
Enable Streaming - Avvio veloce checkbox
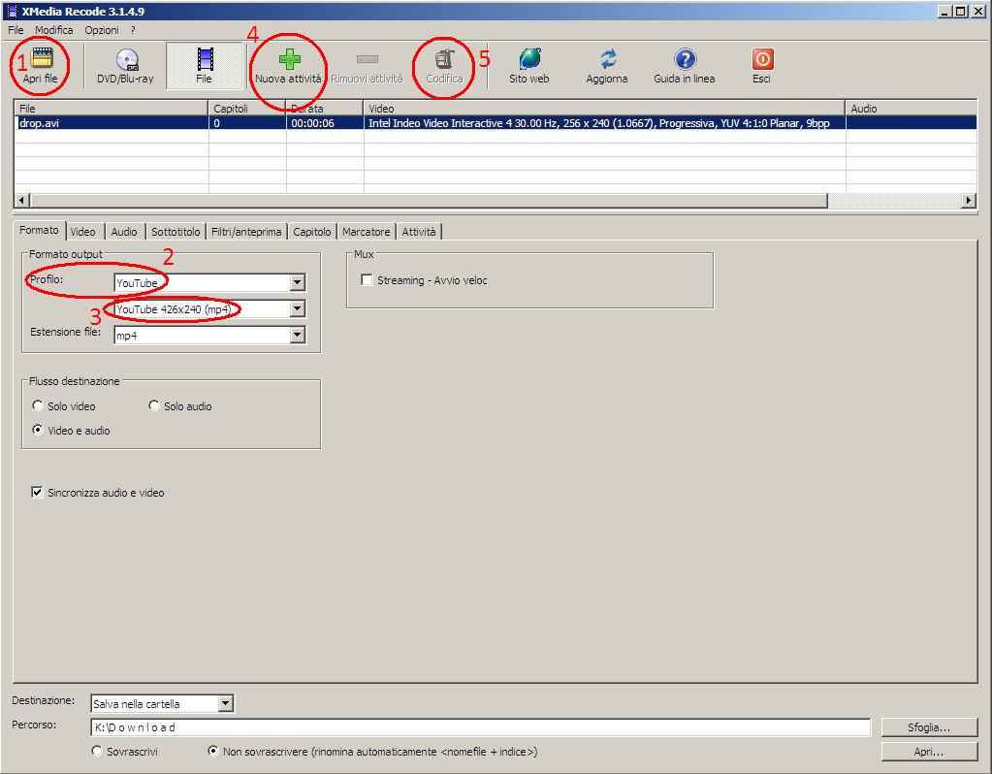coord(367,280)
